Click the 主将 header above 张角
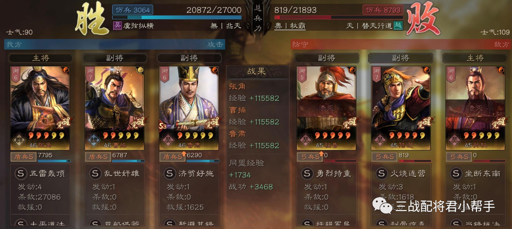 [40, 58]
